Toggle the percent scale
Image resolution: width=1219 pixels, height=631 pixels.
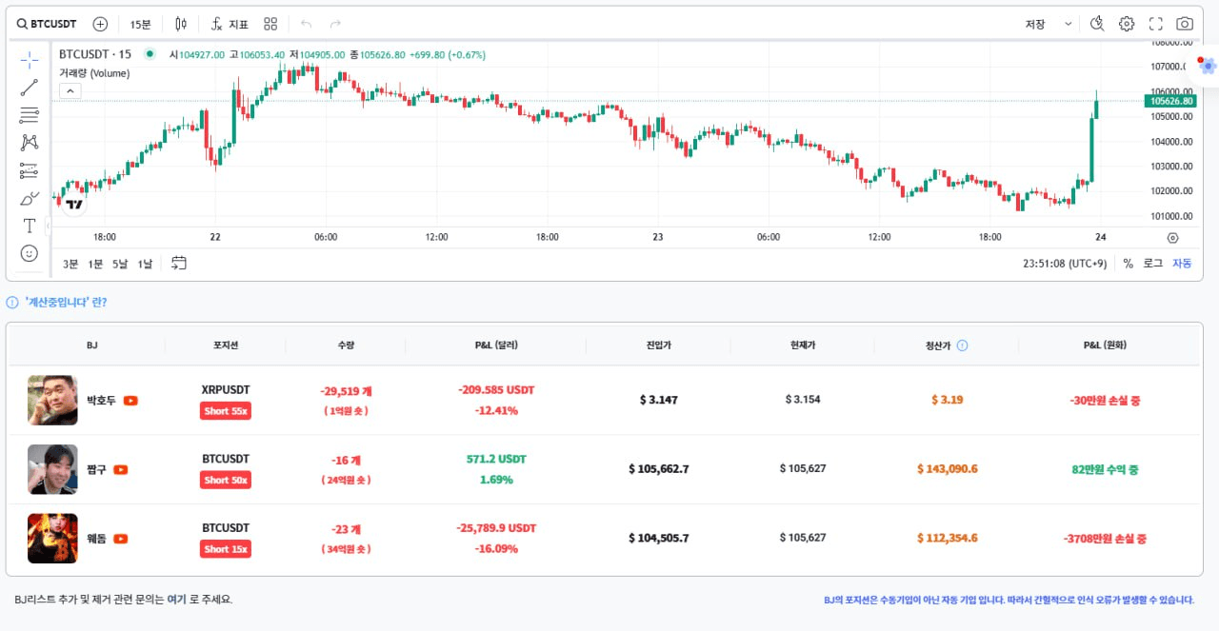click(1128, 264)
